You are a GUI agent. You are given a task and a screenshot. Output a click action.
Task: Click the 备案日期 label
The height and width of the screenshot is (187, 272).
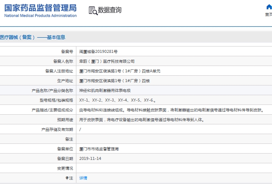65,159
